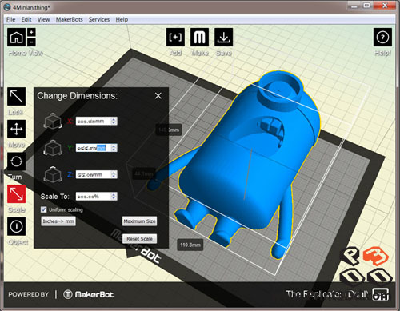Open the Edit menu
The width and height of the screenshot is (400, 311).
(x=26, y=19)
